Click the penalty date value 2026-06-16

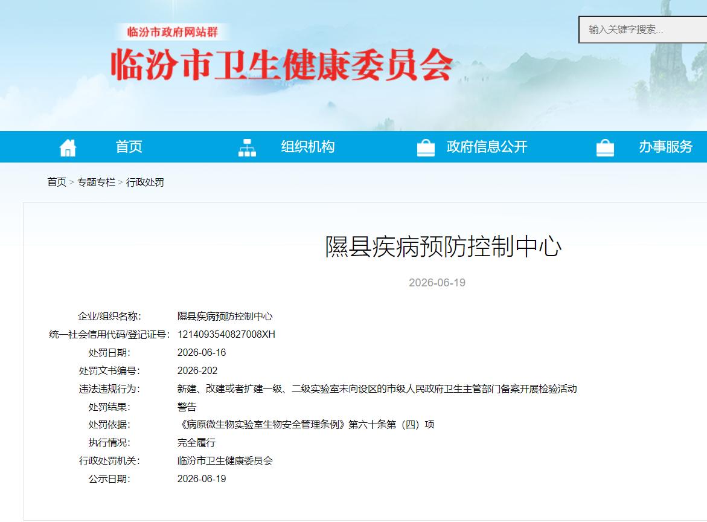click(202, 352)
